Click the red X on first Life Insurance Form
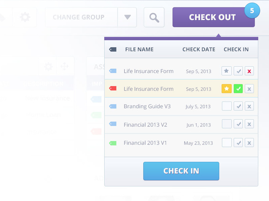 tap(249, 71)
